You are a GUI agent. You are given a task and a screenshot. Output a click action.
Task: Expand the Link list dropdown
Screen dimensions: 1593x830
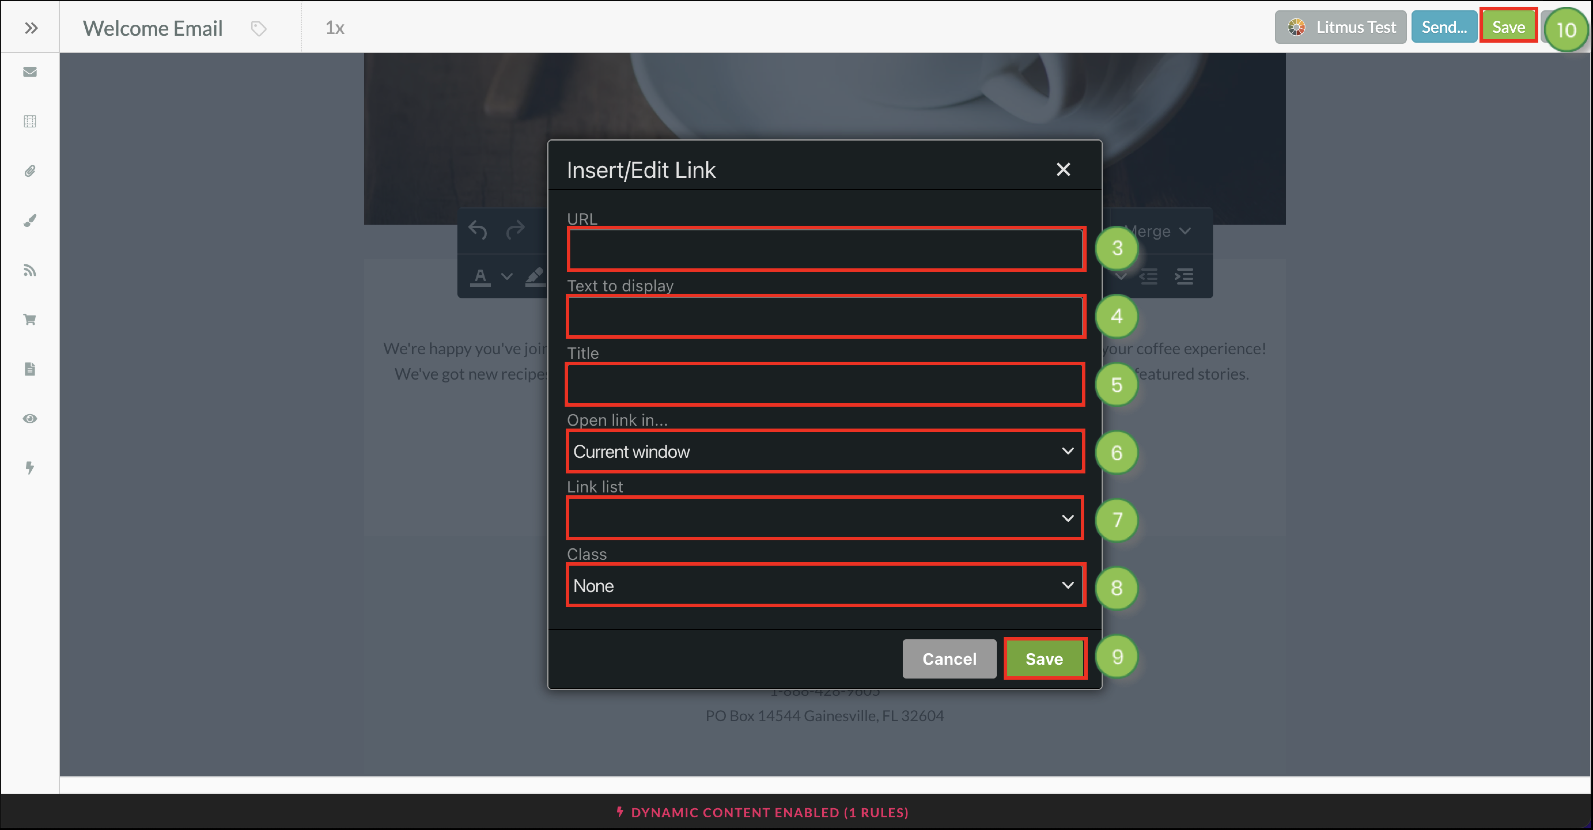click(x=825, y=518)
